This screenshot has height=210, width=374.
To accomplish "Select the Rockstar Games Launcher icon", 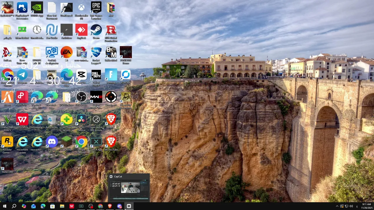I will pos(7,145).
